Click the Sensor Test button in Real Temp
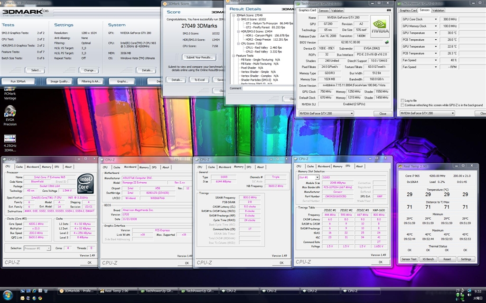This screenshot has width=486, height=303. [x=409, y=259]
